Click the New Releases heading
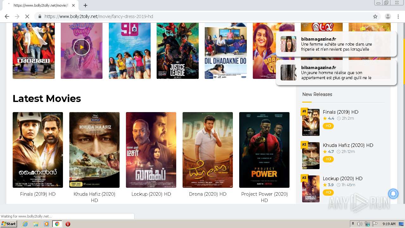 click(x=317, y=94)
